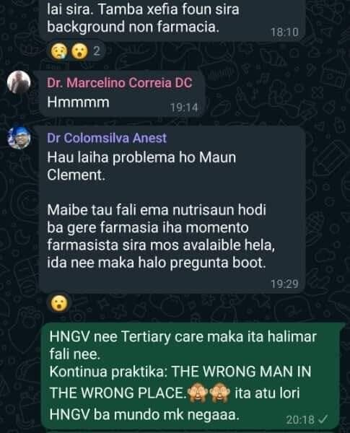350x433 pixels.
Task: Select the message ending background non farmacia
Action: pos(172,21)
